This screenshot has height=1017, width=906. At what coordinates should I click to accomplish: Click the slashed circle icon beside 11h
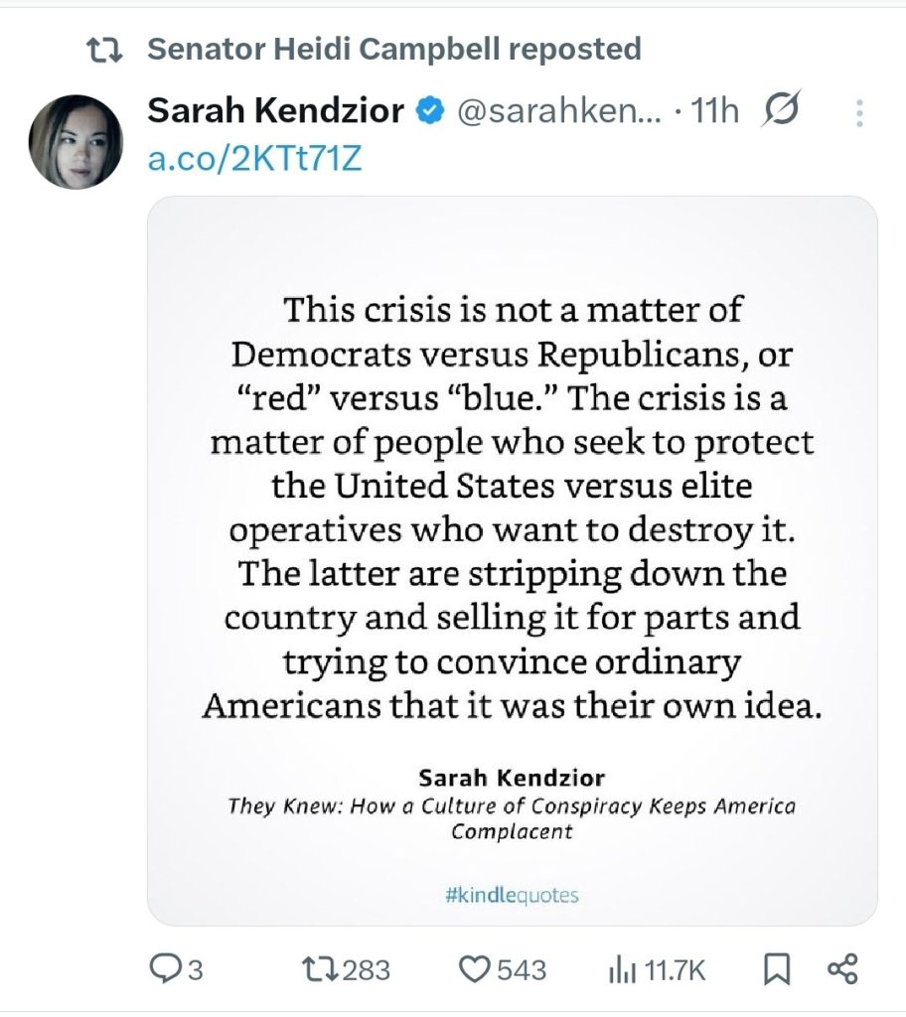coord(780,110)
